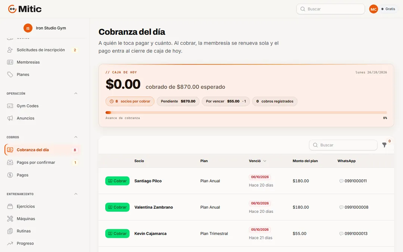This screenshot has height=252, width=403.
Task: Click the name Kevin Cajamarca
Action: click(150, 234)
